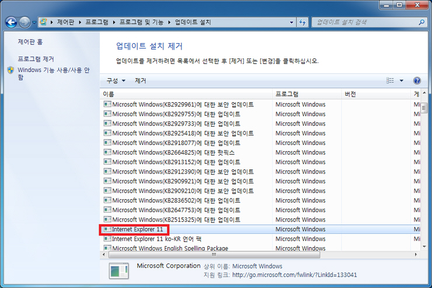Click the vertical scrollbar thumb
Viewport: 432px width, 288px height.
424,107
